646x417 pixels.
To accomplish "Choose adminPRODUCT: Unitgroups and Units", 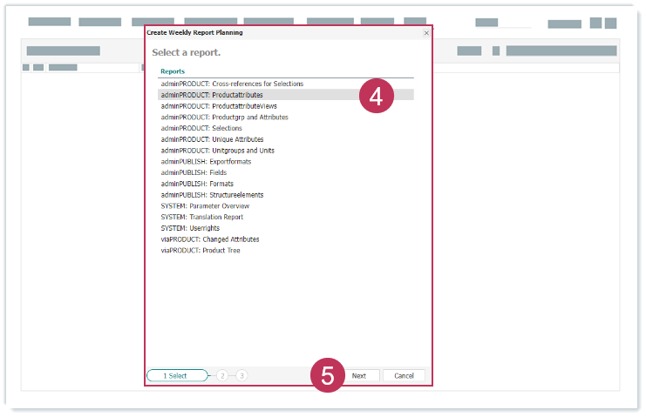I will (217, 151).
